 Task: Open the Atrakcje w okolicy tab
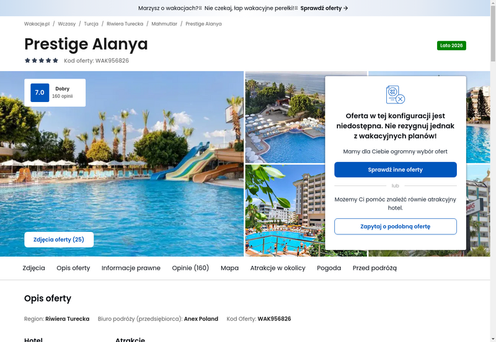point(278,268)
